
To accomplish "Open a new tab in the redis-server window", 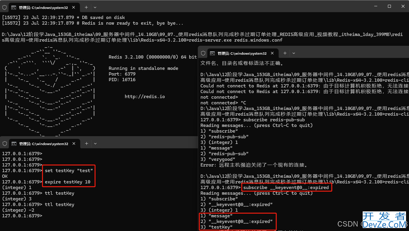I will coord(86,7).
